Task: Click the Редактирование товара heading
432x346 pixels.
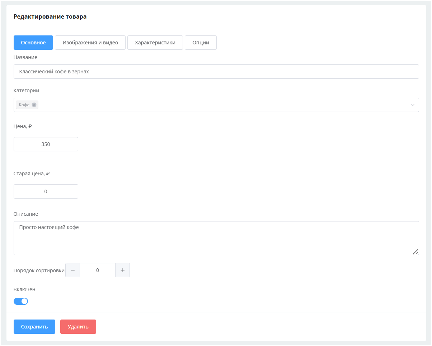Action: click(50, 16)
